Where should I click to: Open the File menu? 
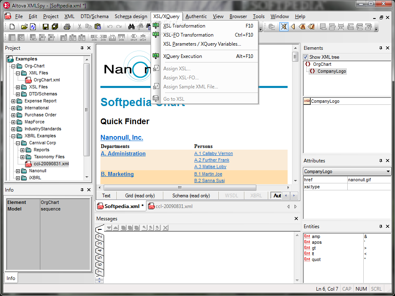(x=19, y=16)
